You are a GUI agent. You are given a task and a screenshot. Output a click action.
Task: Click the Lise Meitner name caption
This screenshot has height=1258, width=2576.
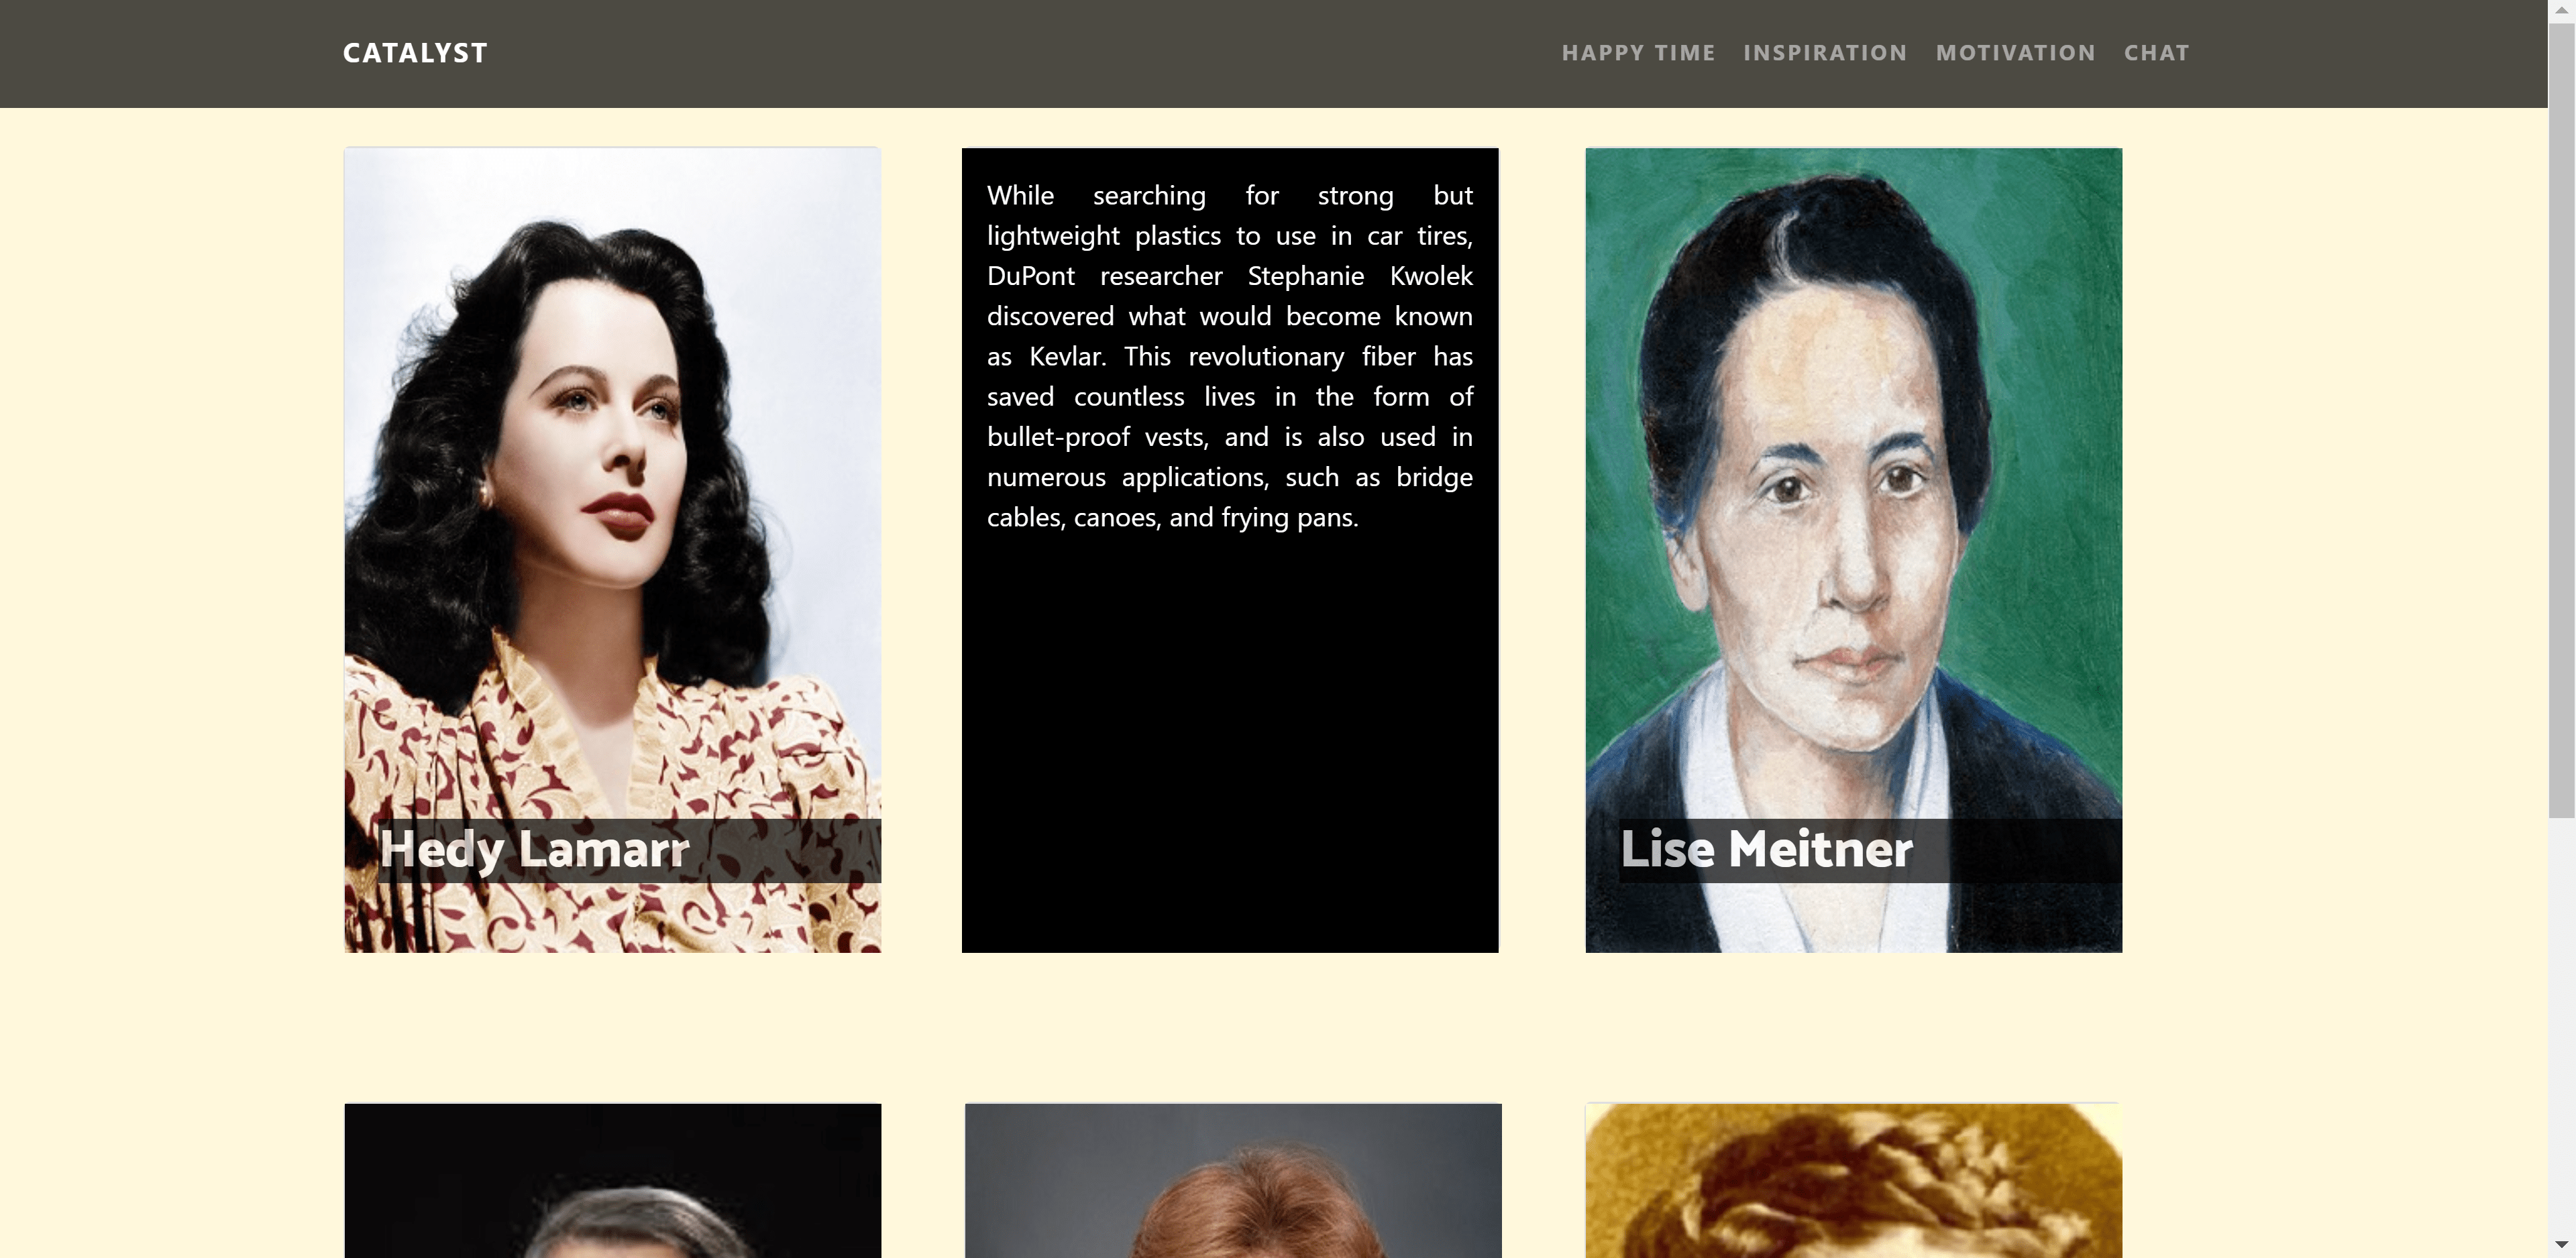pos(1766,849)
